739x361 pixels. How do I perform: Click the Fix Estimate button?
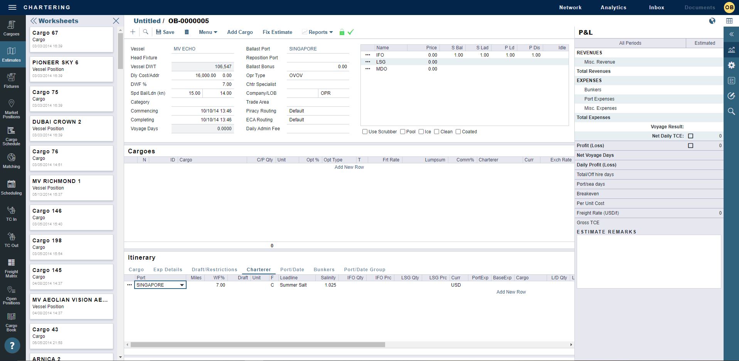pos(277,32)
